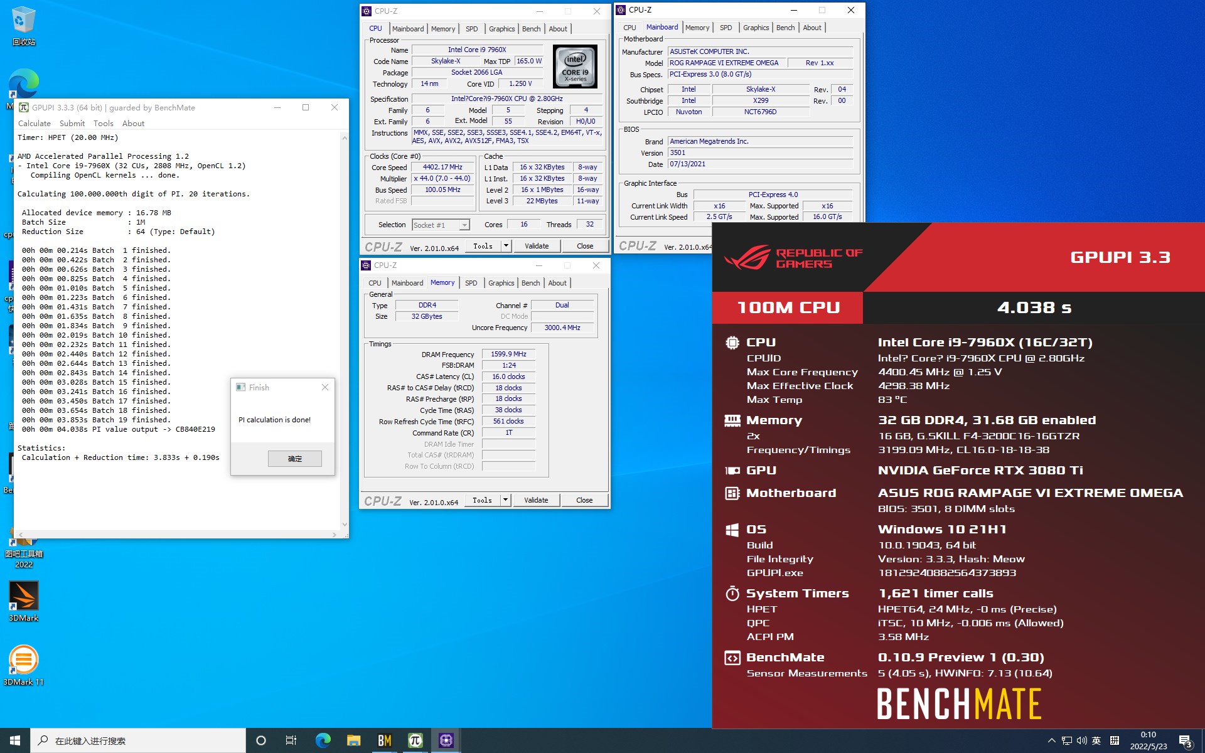Click Close in CPU-Z Memory window

[584, 500]
